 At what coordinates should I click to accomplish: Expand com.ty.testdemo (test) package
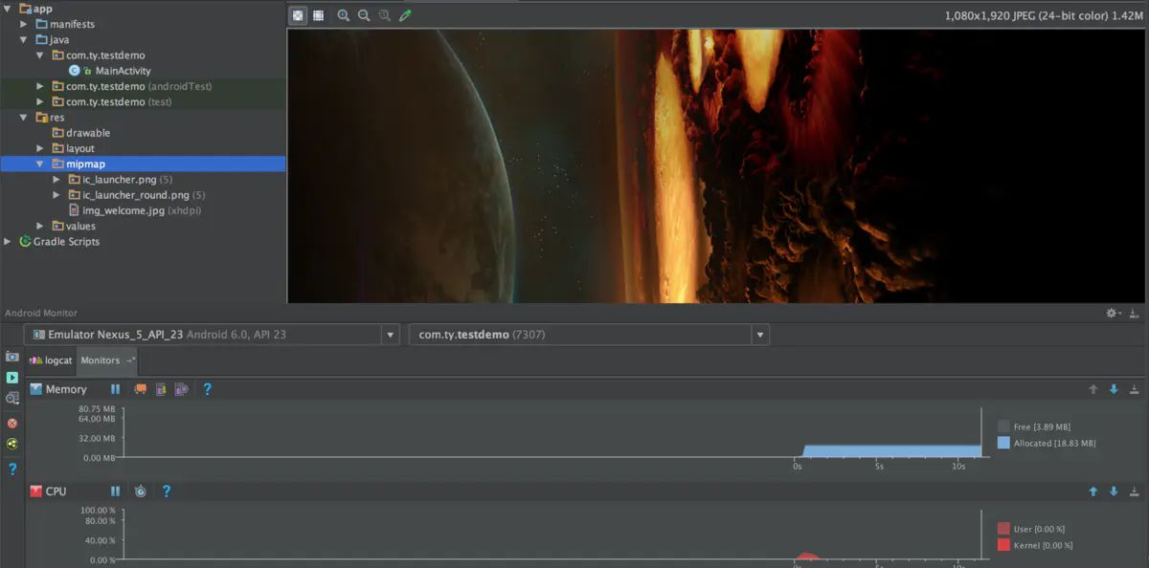click(x=40, y=101)
